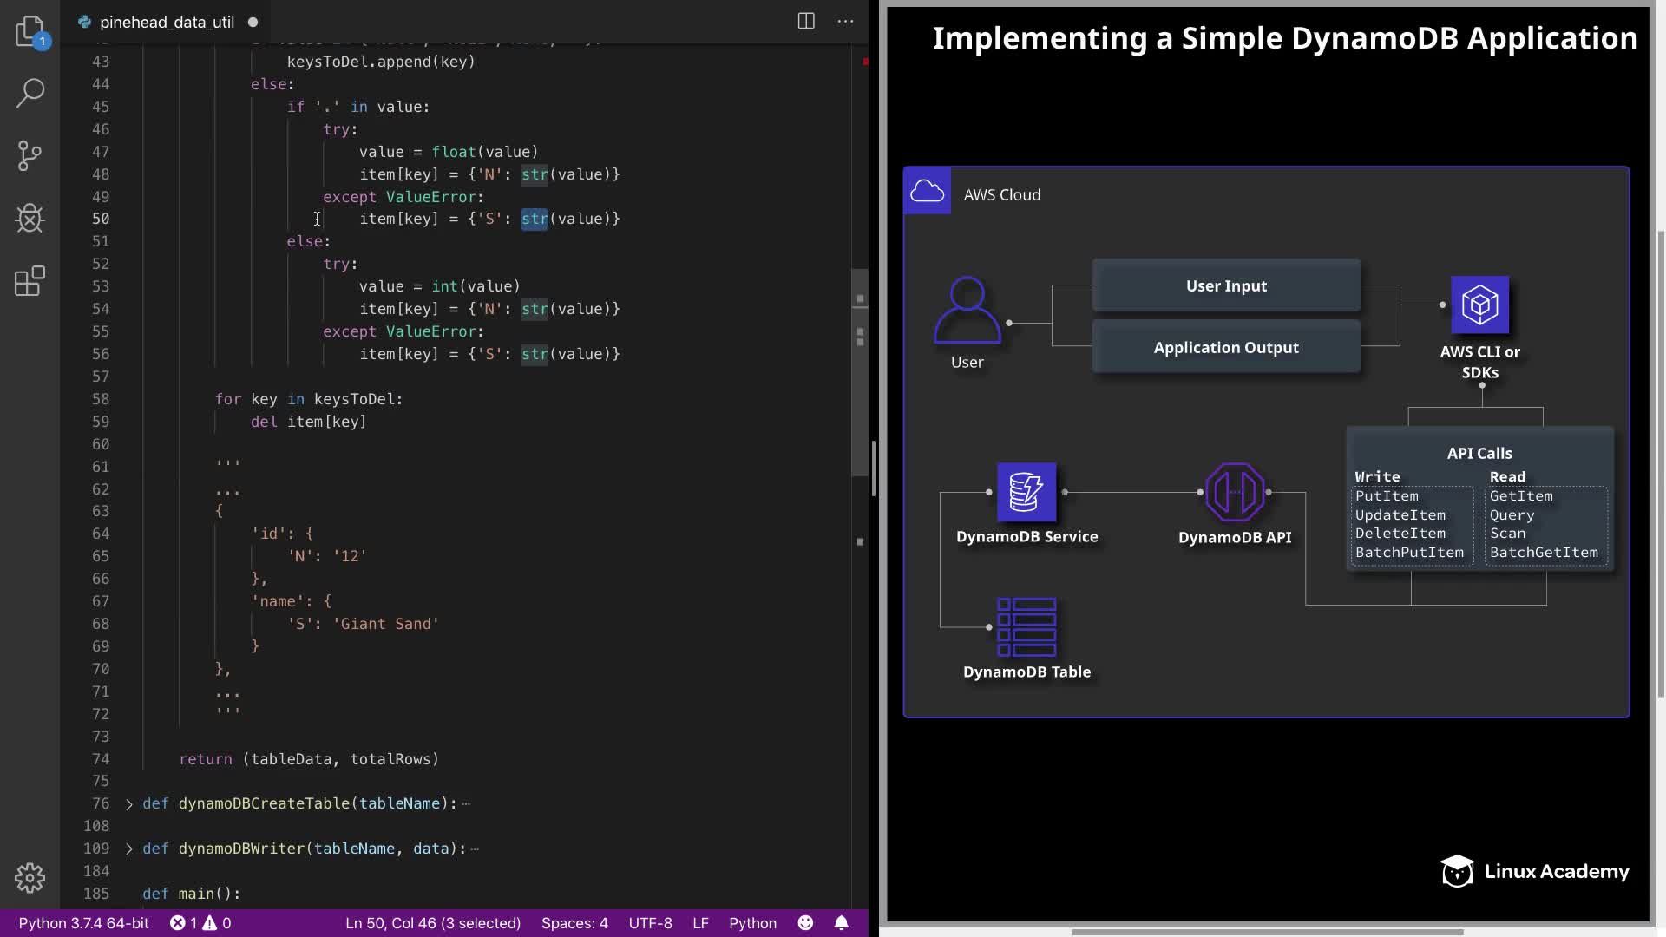The height and width of the screenshot is (937, 1666).
Task: Open the Manage gear settings icon
Action: pyautogui.click(x=30, y=878)
